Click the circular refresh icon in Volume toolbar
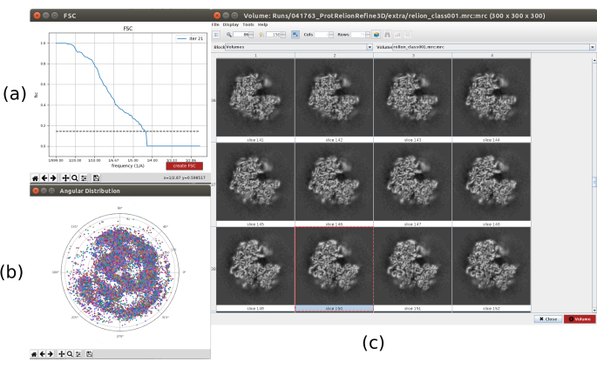 coord(407,35)
